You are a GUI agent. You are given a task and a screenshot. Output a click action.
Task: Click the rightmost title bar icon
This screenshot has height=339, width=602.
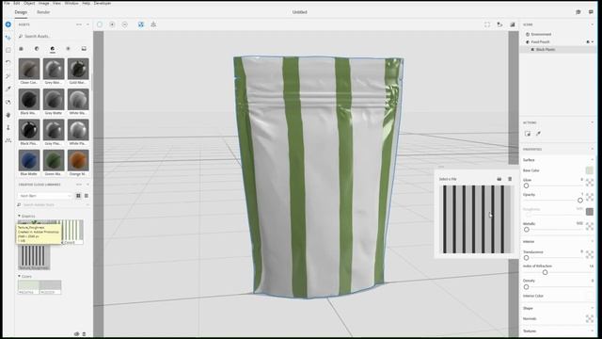point(591,12)
